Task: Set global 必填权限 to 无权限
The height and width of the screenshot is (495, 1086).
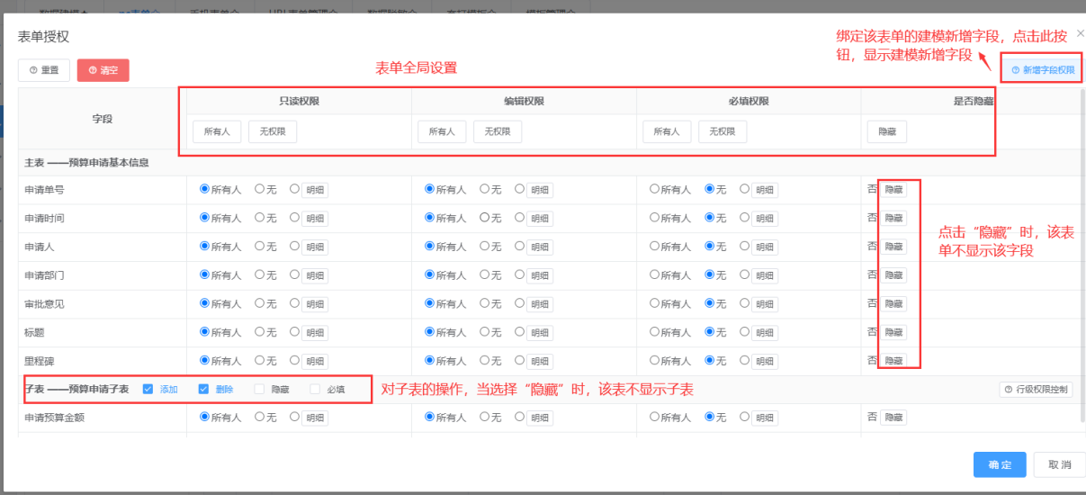Action: coord(722,131)
